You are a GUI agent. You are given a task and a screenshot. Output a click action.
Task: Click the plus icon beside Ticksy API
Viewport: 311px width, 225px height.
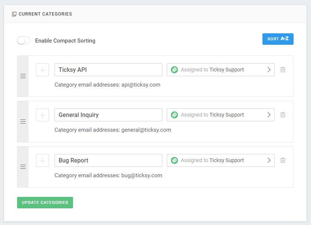tap(43, 70)
